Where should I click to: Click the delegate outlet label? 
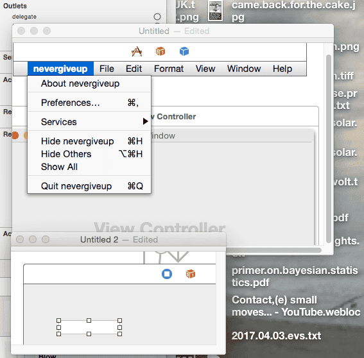(24, 17)
